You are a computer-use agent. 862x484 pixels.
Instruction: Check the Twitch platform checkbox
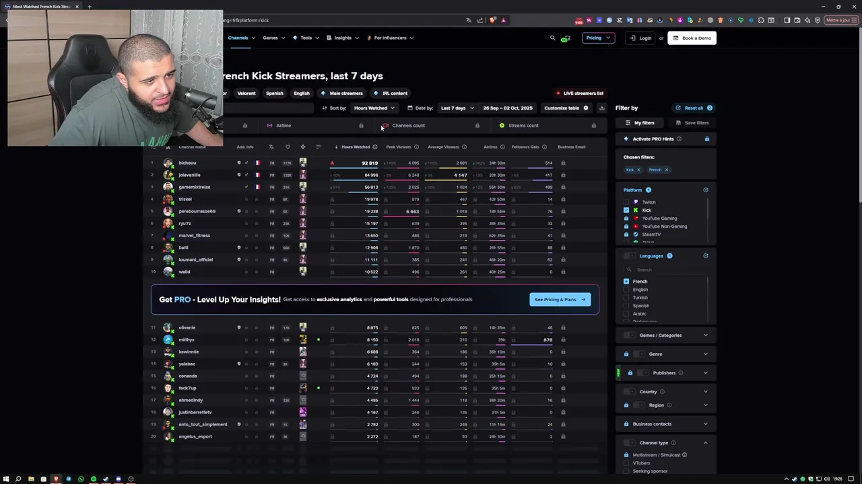pyautogui.click(x=626, y=202)
